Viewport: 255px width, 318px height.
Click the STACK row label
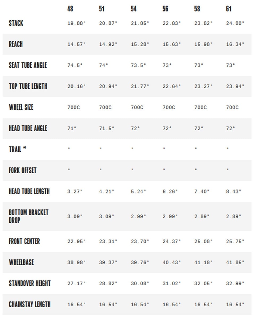point(16,23)
